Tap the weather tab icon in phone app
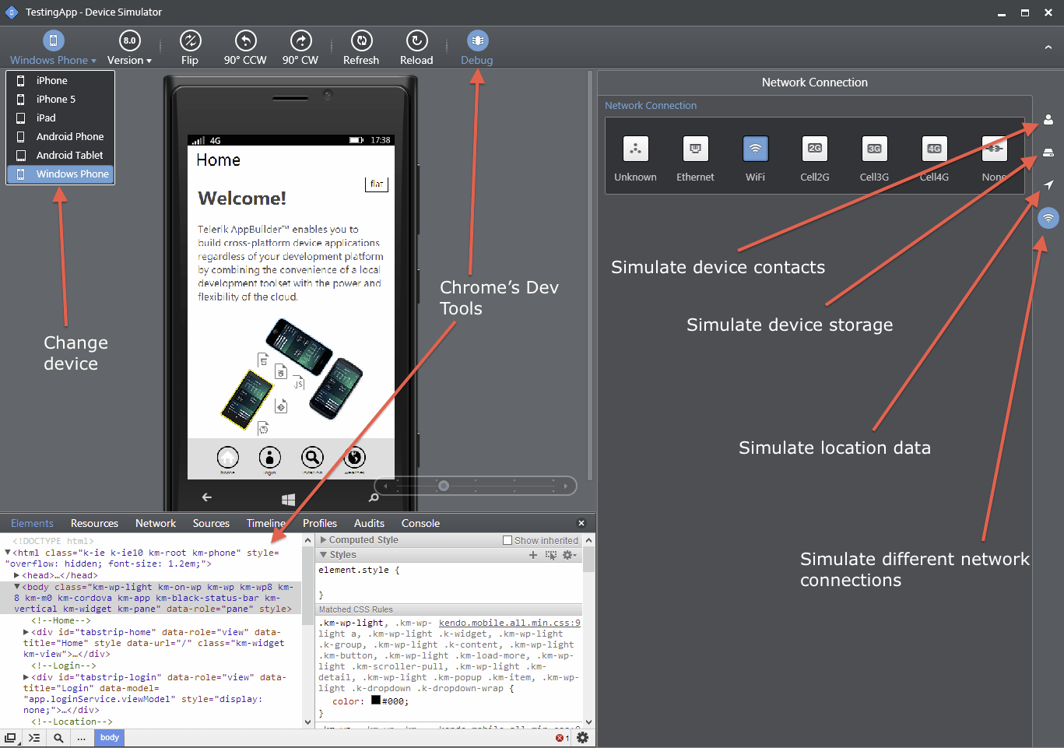Viewport: 1064px width, 748px height. [354, 458]
